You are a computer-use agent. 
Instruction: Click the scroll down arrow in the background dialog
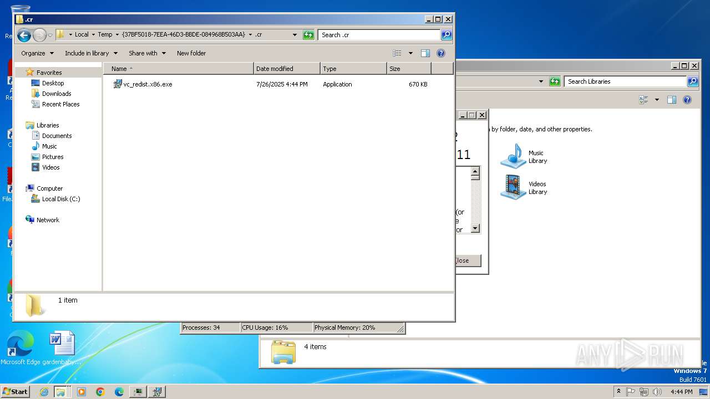pyautogui.click(x=475, y=228)
